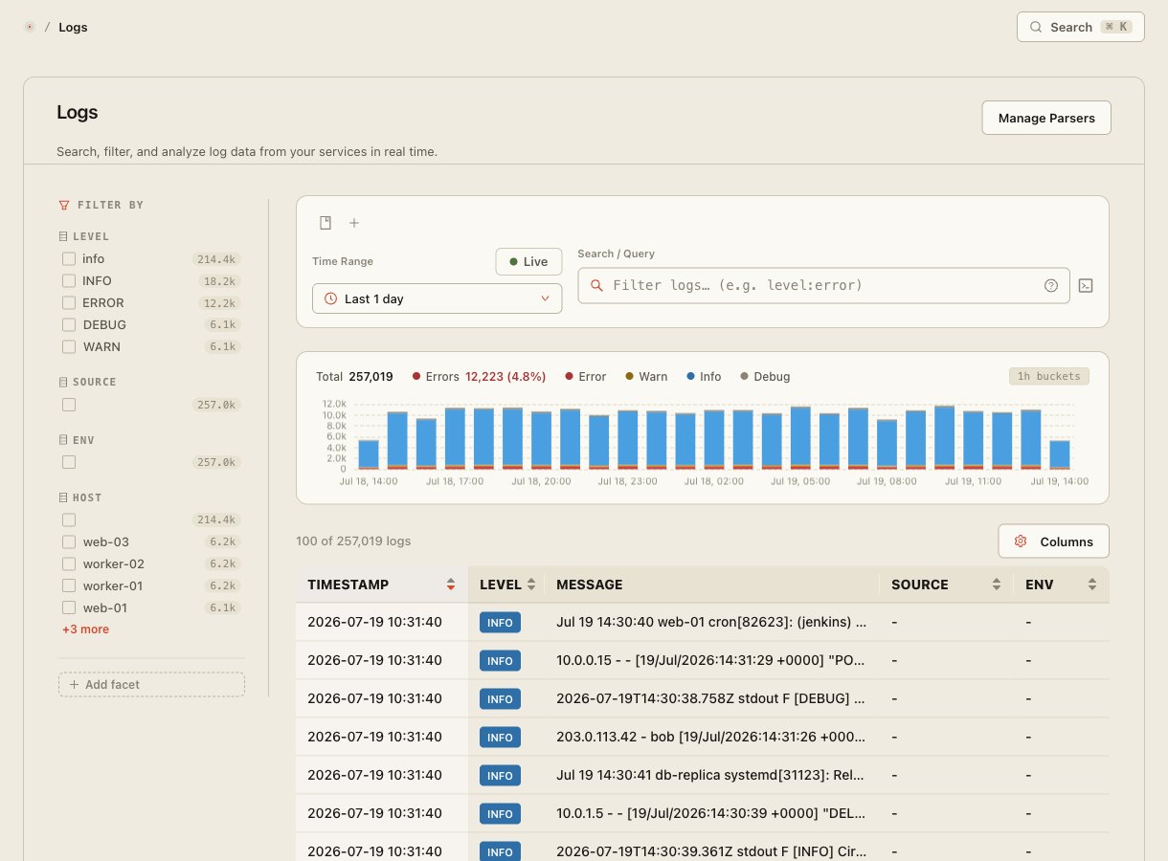The width and height of the screenshot is (1168, 861).
Task: Open log row with stdout F [DEBUG]
Action: coord(702,698)
